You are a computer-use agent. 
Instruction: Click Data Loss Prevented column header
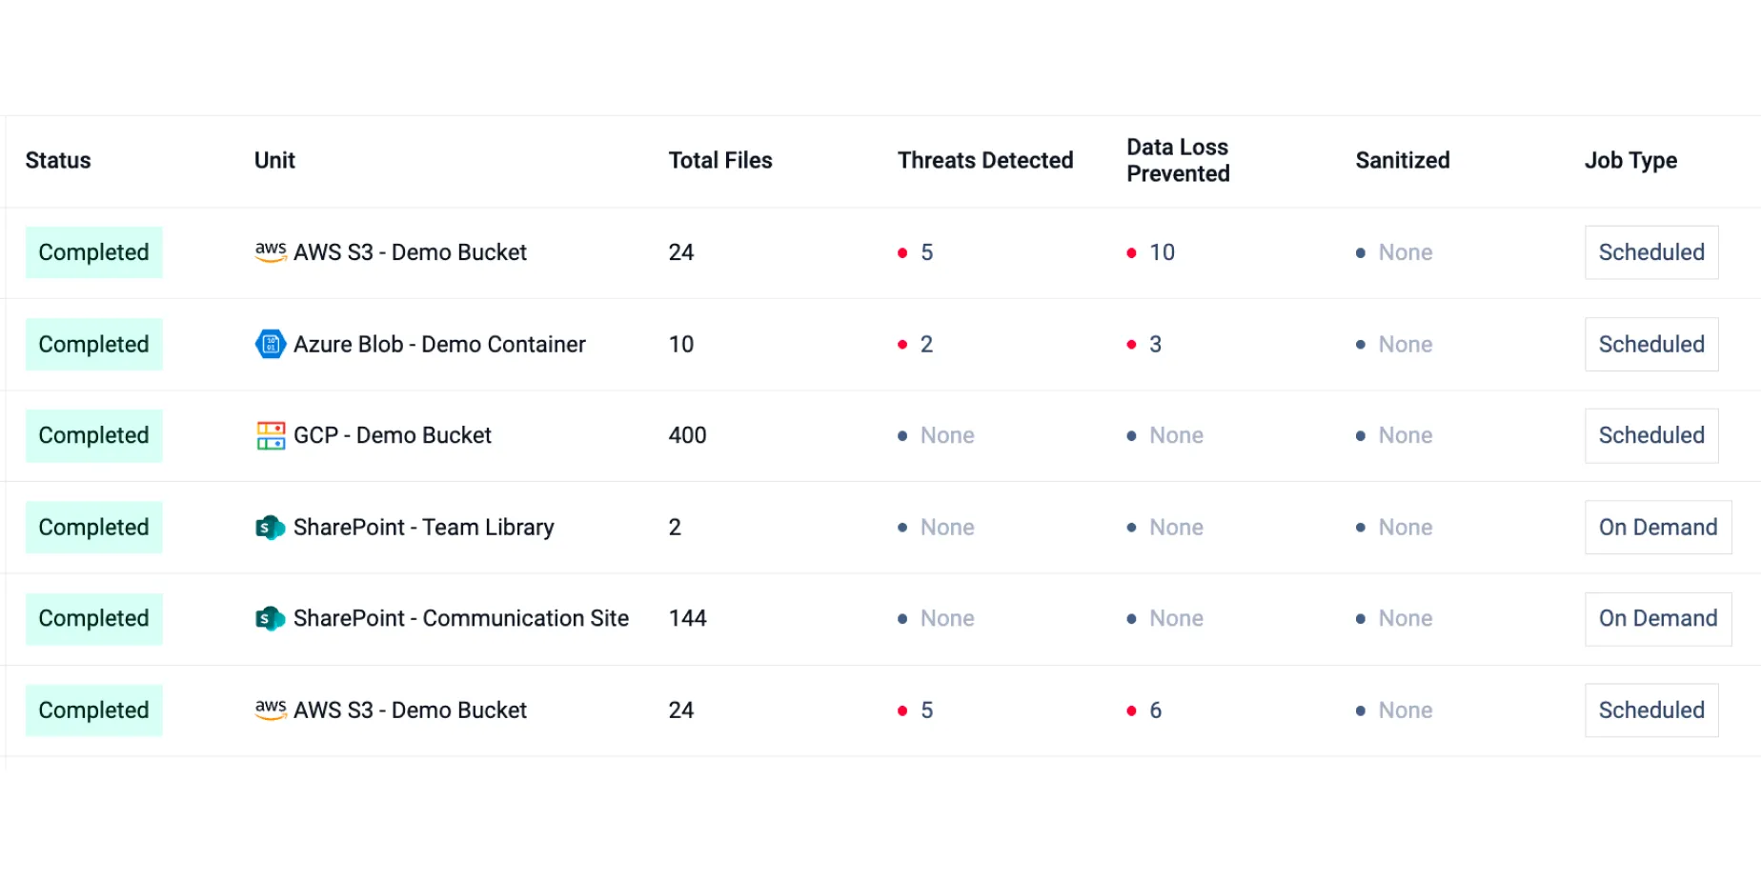coord(1178,160)
